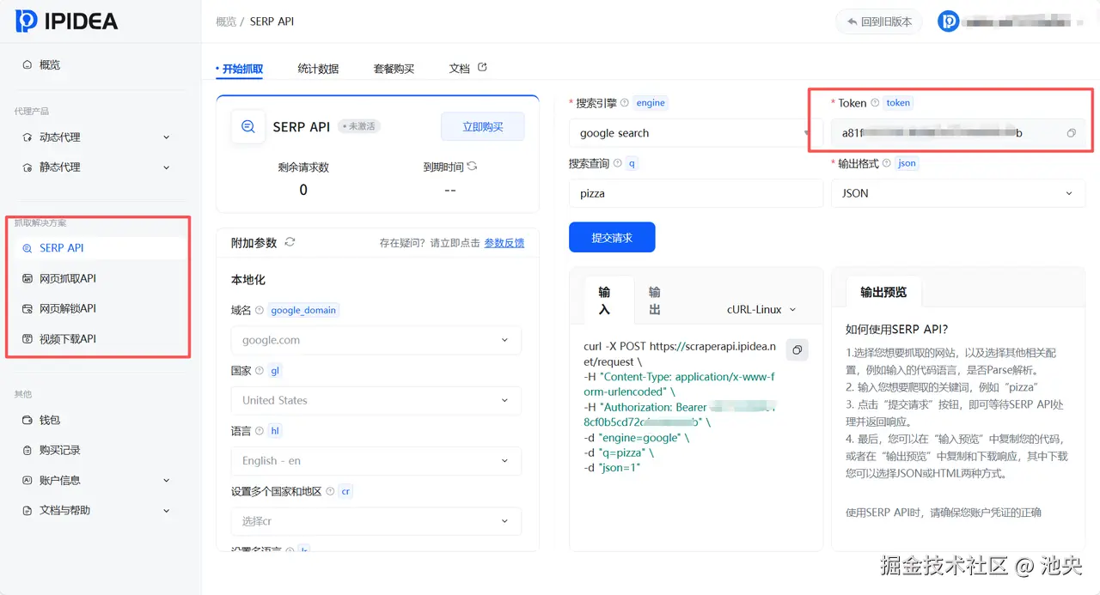
Task: Click help icon next to 搜索查询
Action: coord(617,163)
